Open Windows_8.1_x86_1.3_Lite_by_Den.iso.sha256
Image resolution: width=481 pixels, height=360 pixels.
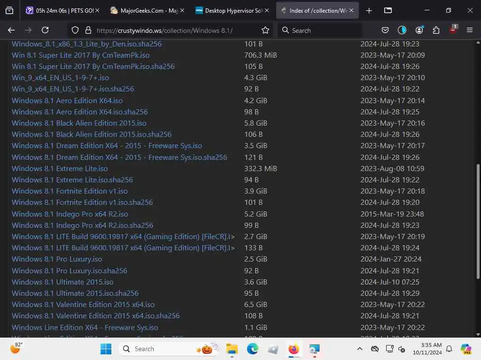point(86,44)
